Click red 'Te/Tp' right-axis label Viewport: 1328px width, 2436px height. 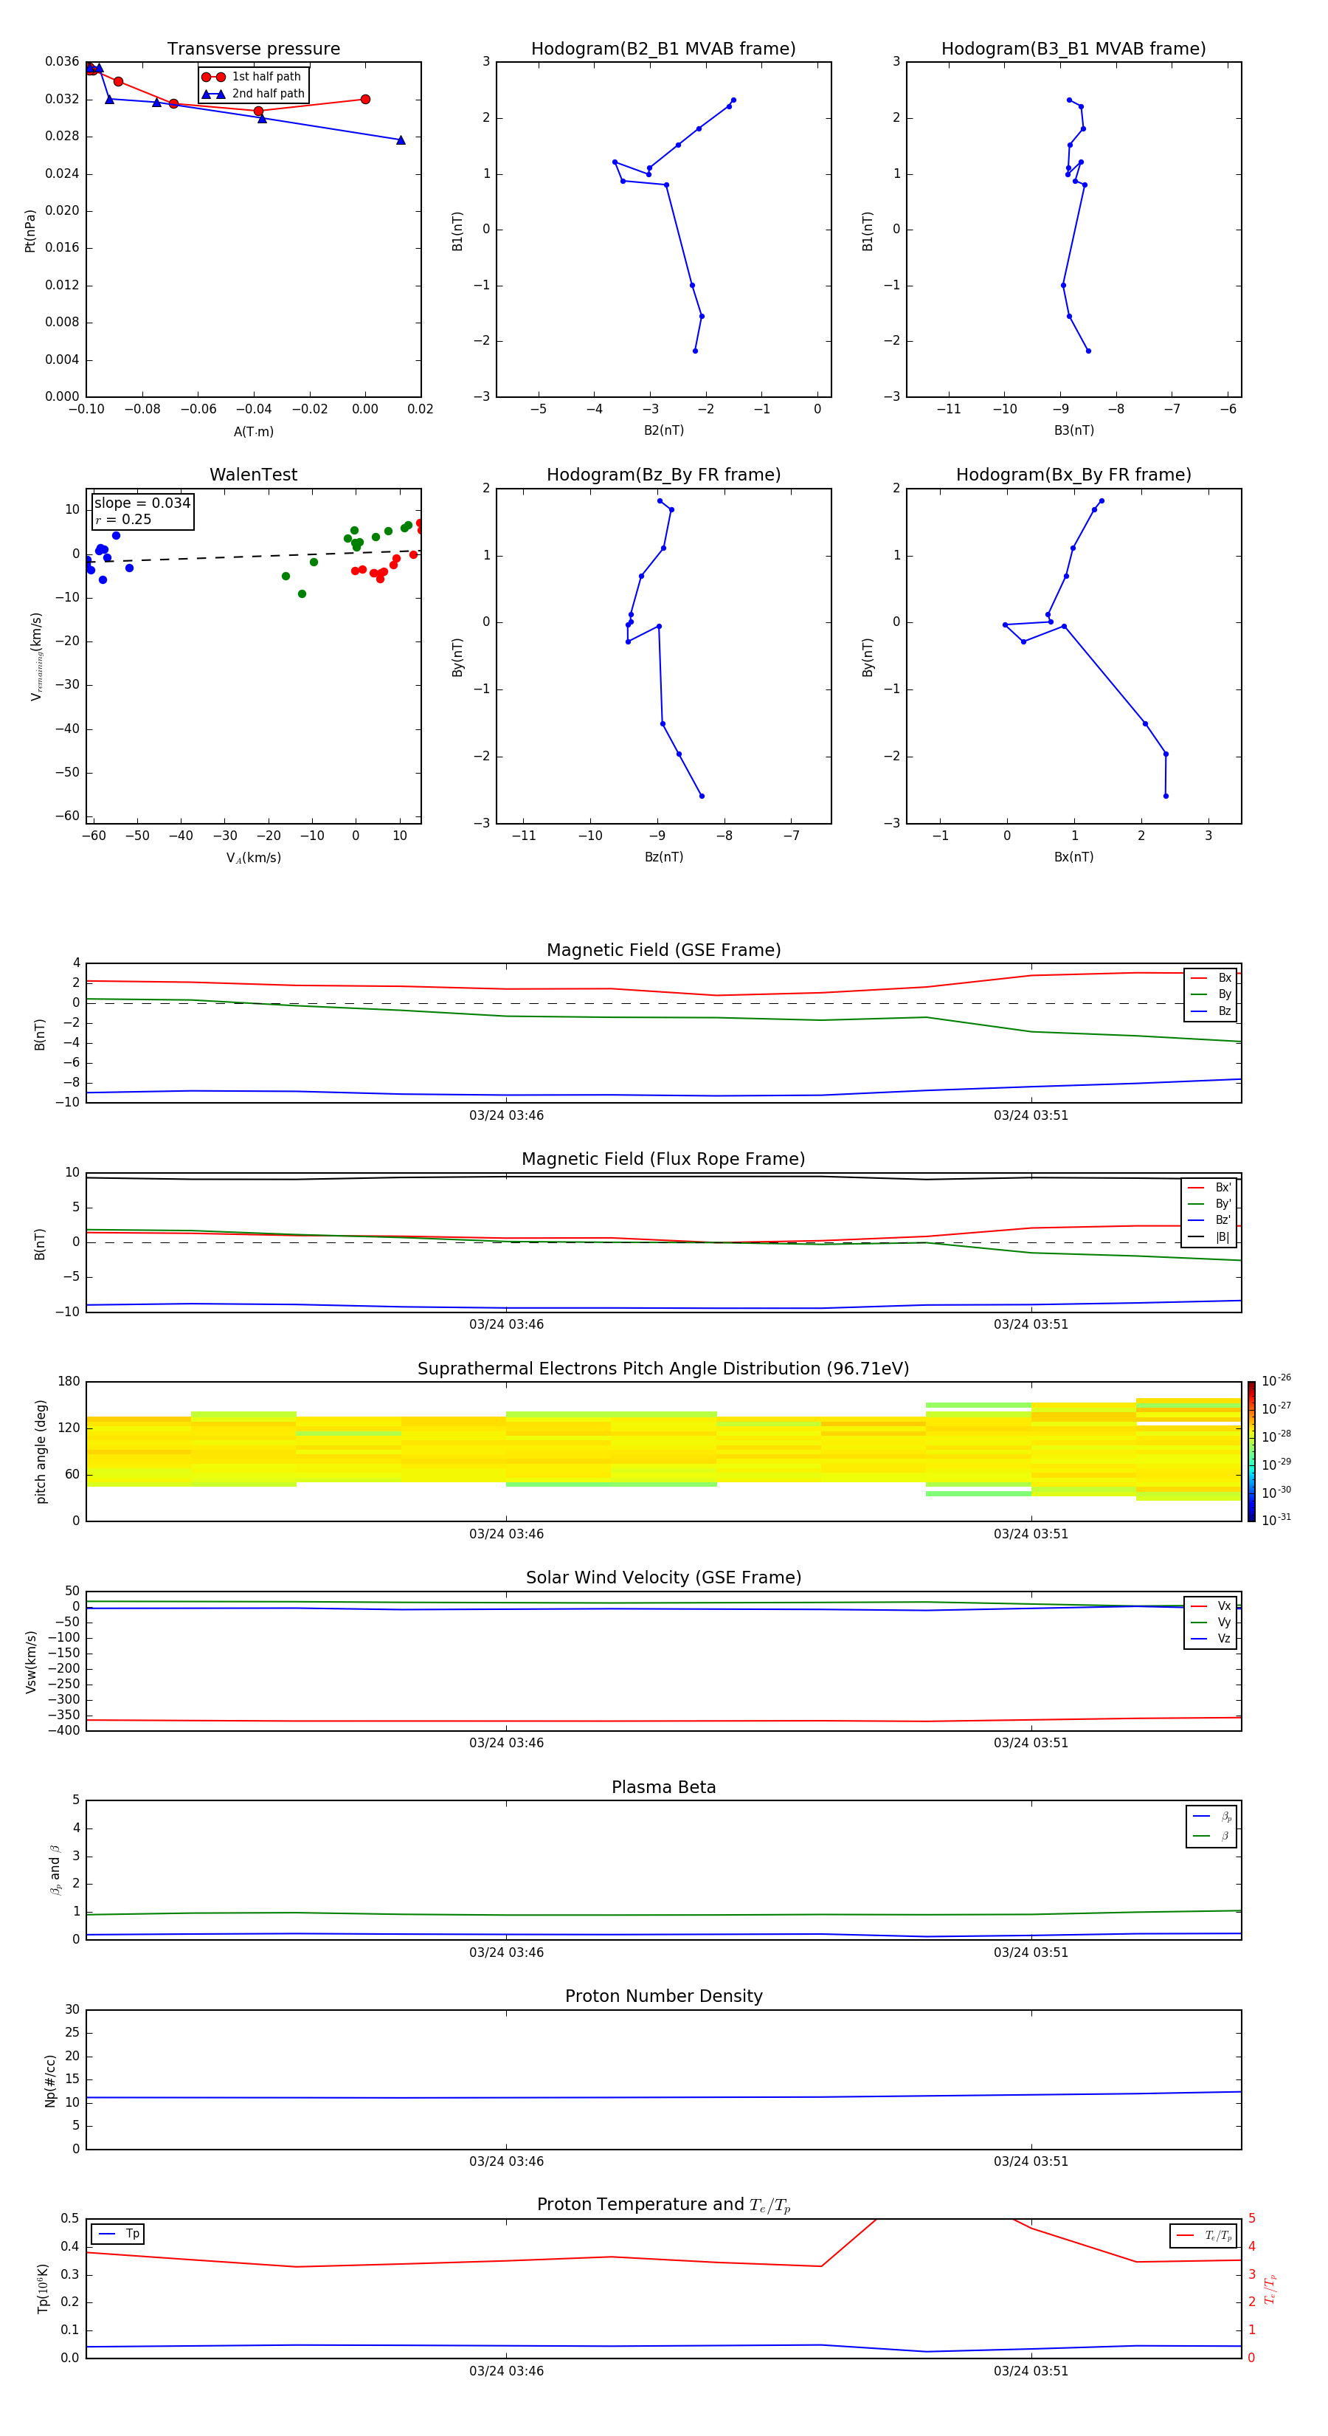[1270, 2289]
